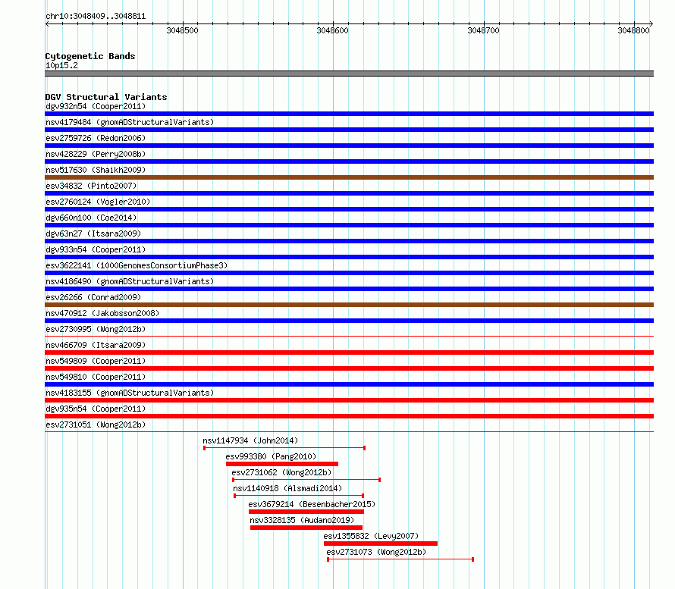Click the red bar for nsv3328135 (Audano2019)
This screenshot has width=675, height=589.
(306, 528)
